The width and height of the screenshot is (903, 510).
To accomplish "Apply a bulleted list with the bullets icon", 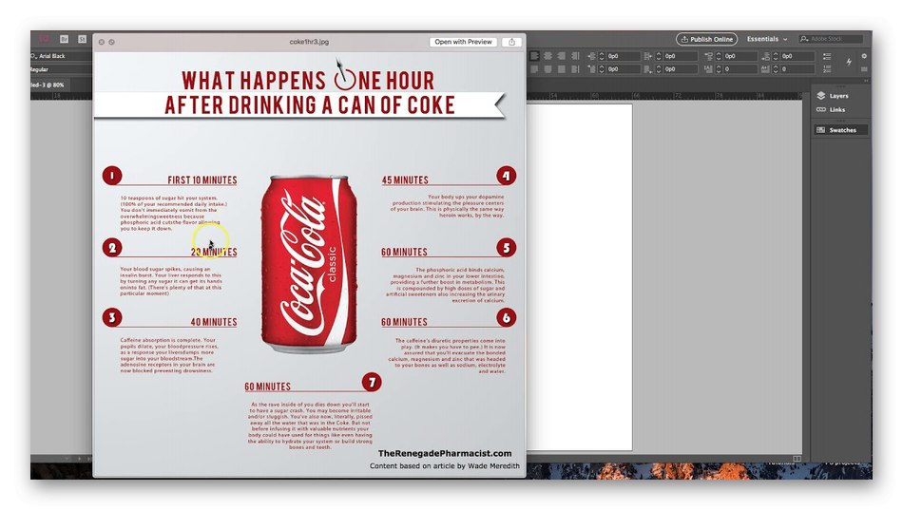I will pos(827,56).
